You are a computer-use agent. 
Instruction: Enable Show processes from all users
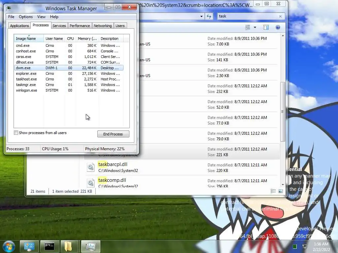tap(16, 133)
